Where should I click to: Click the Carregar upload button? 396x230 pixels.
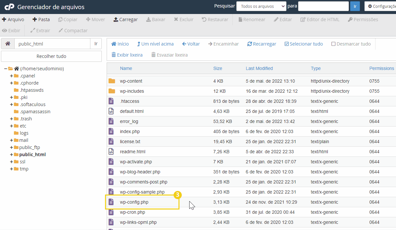point(125,20)
